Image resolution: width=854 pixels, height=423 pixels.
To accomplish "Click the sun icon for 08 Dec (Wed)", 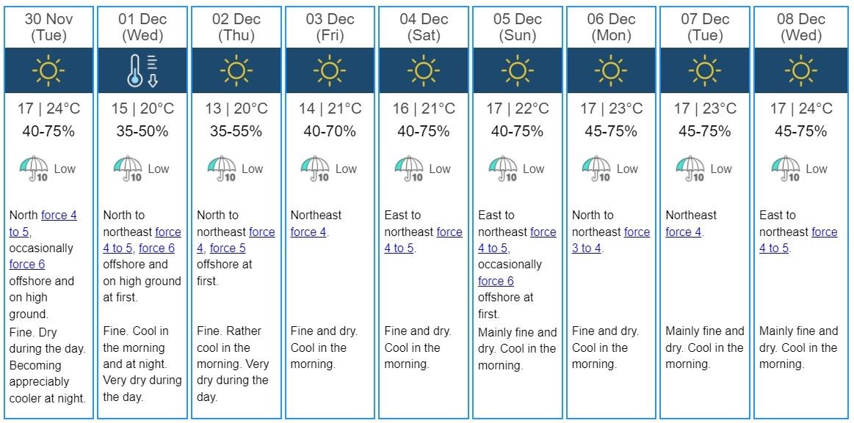I will coord(800,70).
